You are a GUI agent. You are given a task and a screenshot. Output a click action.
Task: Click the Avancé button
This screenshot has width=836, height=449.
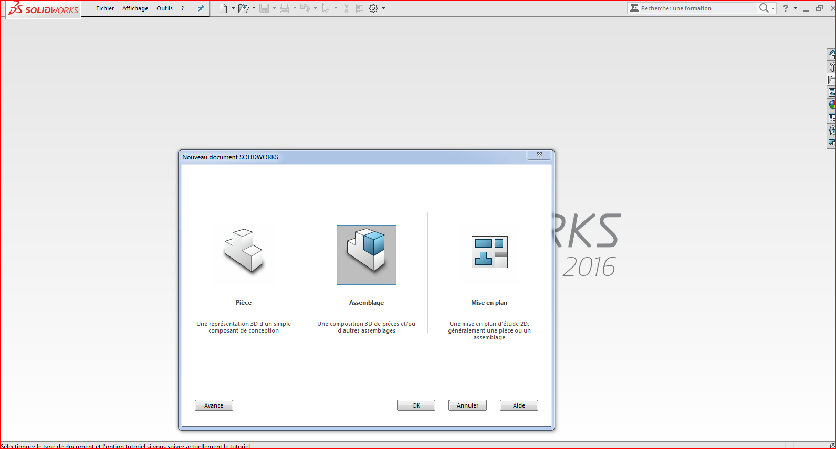[x=214, y=405]
